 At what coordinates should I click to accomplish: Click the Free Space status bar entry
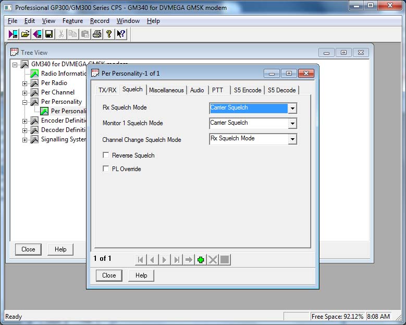click(337, 317)
